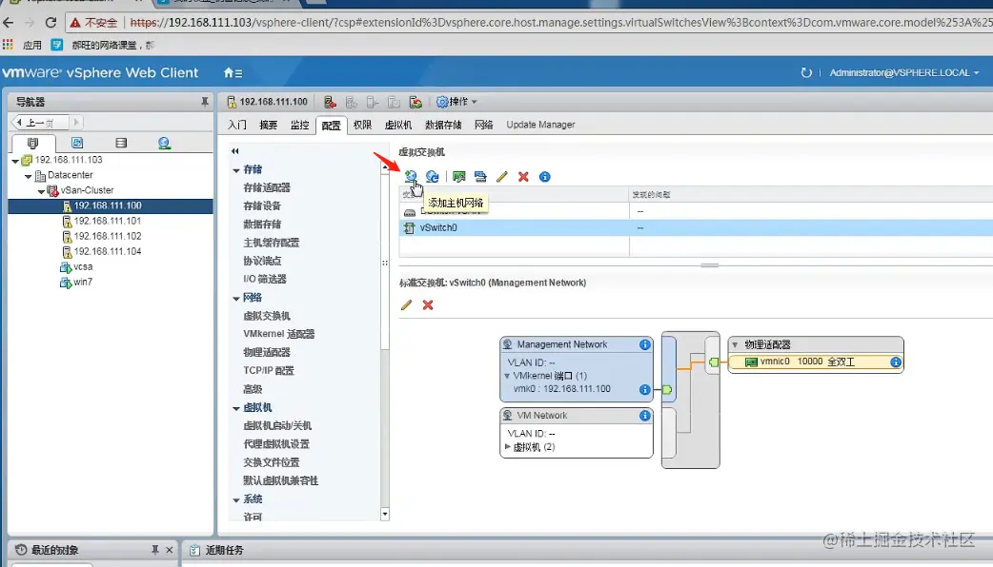The image size is (993, 567).
Task: Open info for vmnic0 physical adapter
Action: click(x=896, y=362)
